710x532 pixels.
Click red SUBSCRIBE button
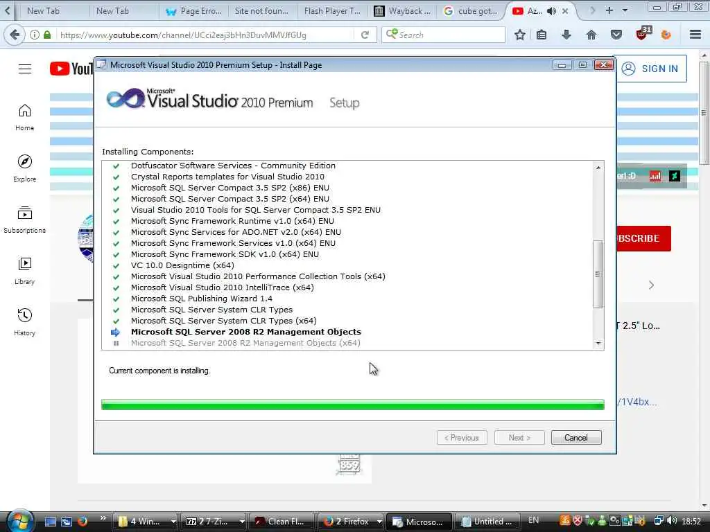pos(643,238)
